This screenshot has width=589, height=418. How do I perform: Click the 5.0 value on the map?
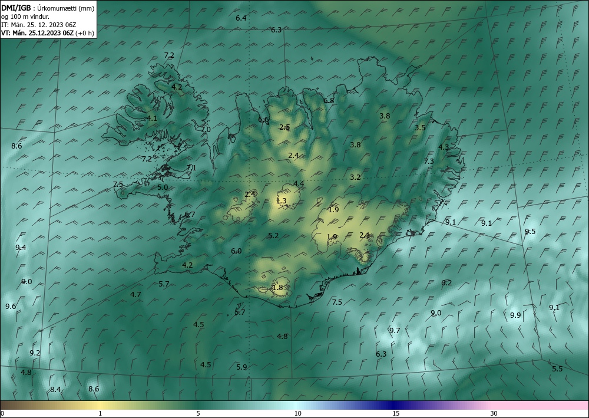pyautogui.click(x=163, y=187)
